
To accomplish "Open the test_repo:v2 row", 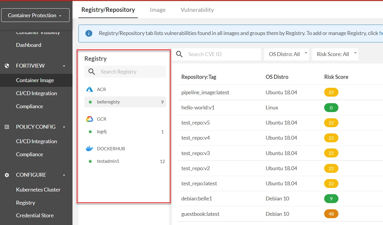I will coord(280,168).
